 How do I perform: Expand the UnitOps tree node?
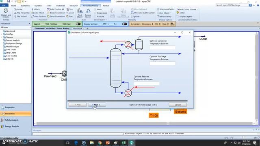click(1, 34)
